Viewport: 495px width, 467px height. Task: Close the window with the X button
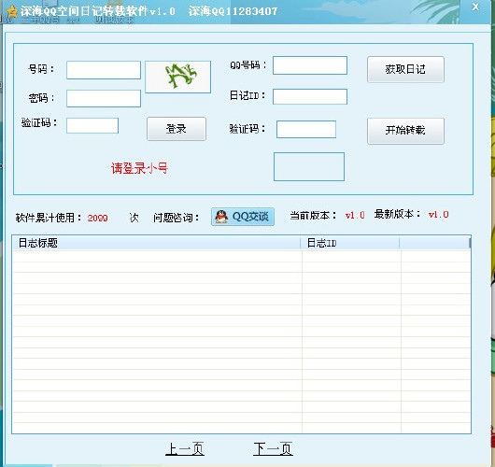(475, 7)
